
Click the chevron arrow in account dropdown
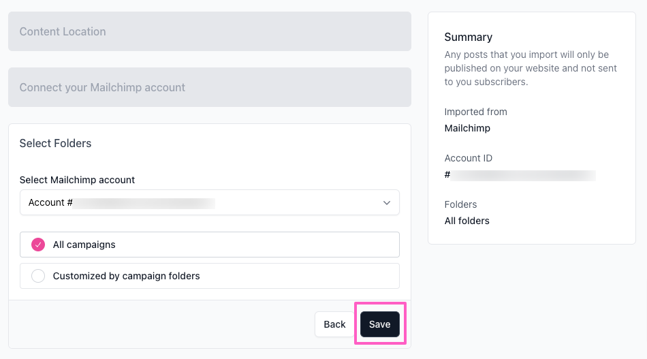tap(387, 202)
